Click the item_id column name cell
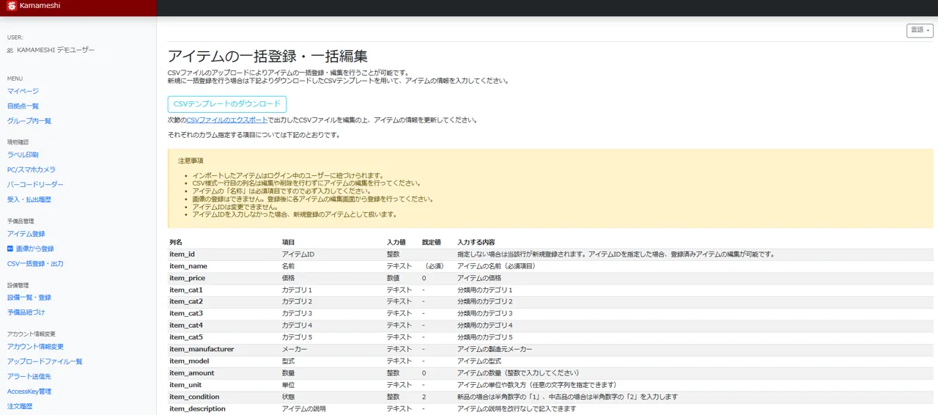Image resolution: width=938 pixels, height=415 pixels. coord(182,254)
